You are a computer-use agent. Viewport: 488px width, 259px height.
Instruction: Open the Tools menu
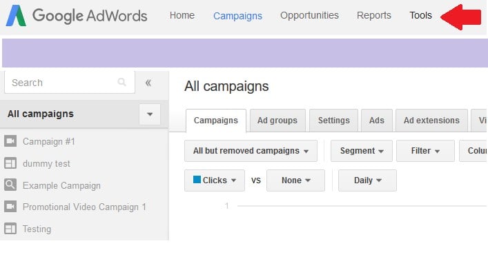(x=420, y=15)
